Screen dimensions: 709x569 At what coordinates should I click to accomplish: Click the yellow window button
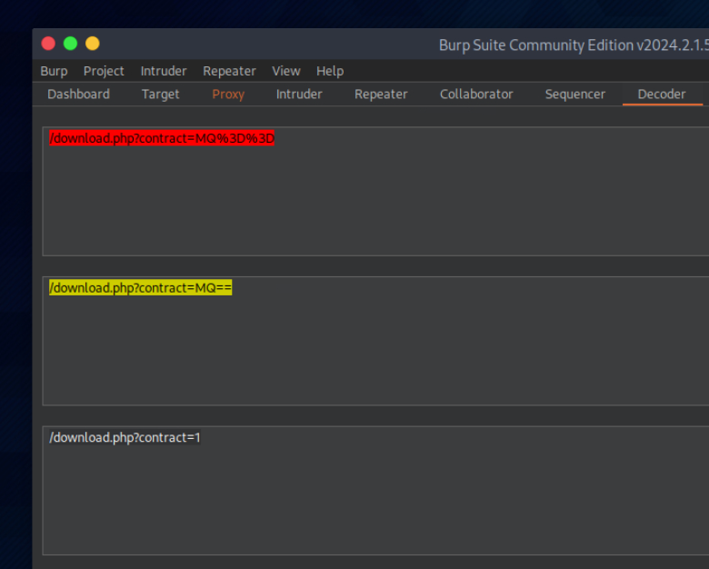tap(92, 44)
